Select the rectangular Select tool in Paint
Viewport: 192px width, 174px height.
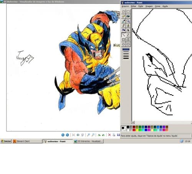tap(128, 11)
